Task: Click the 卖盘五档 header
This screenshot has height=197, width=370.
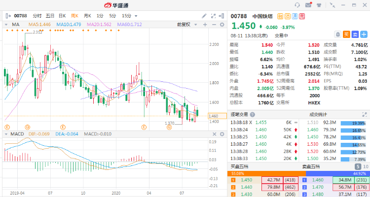Action: [311, 166]
